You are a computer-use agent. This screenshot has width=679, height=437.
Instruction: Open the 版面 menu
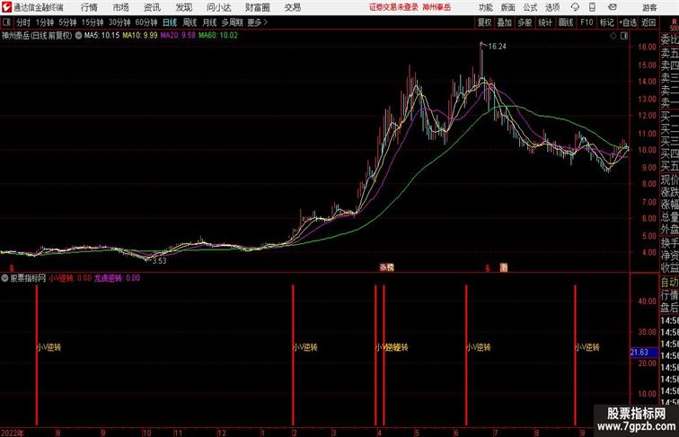[508, 7]
